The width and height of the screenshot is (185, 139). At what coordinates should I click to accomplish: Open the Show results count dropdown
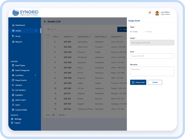[55, 115]
